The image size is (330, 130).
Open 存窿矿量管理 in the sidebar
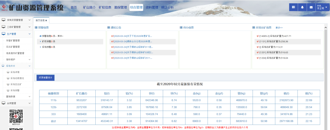(13, 40)
